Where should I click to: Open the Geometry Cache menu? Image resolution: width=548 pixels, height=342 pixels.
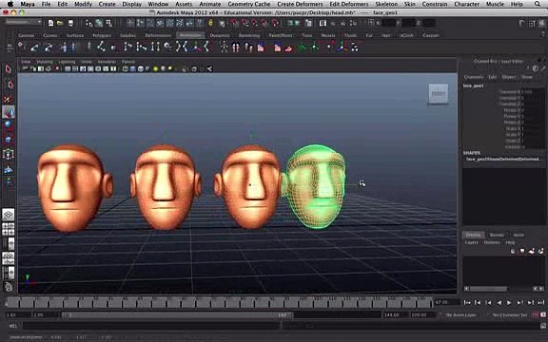(249, 4)
